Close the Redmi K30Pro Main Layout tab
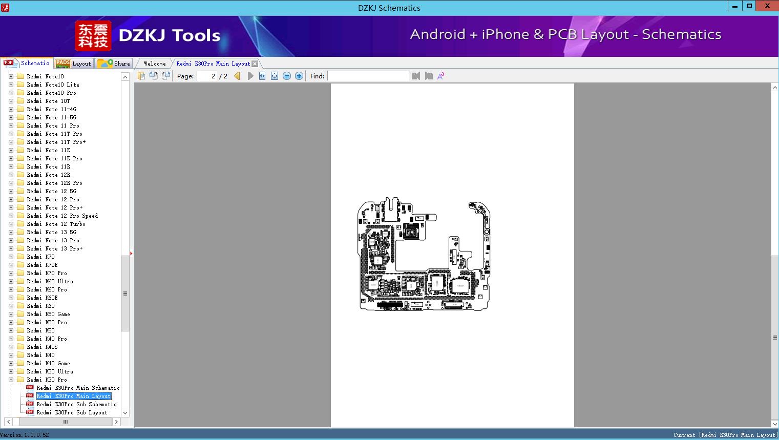This screenshot has height=440, width=779. click(255, 64)
